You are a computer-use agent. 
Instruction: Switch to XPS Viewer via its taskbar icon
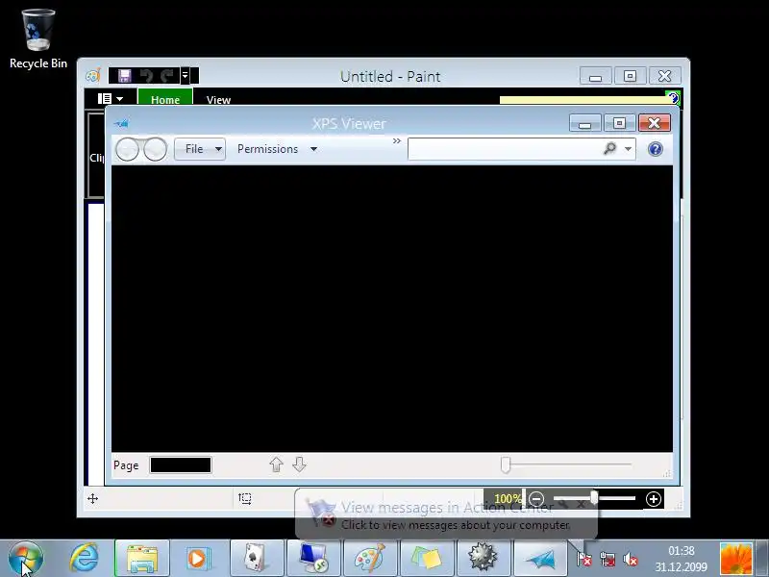(540, 559)
